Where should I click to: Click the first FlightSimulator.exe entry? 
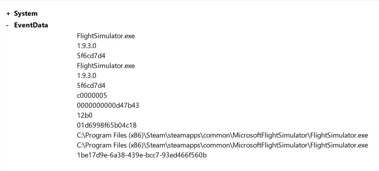pyautogui.click(x=106, y=36)
